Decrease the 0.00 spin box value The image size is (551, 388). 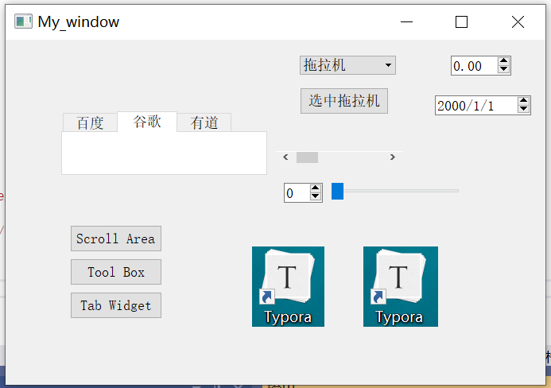(503, 69)
